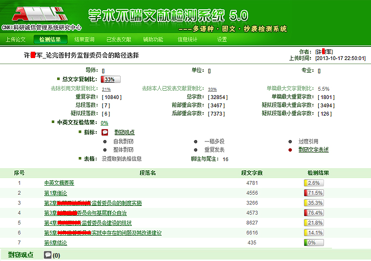Click the bullet next to 自我剽窃

104,141
